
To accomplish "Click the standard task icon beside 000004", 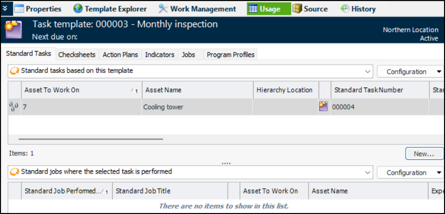I will point(324,107).
